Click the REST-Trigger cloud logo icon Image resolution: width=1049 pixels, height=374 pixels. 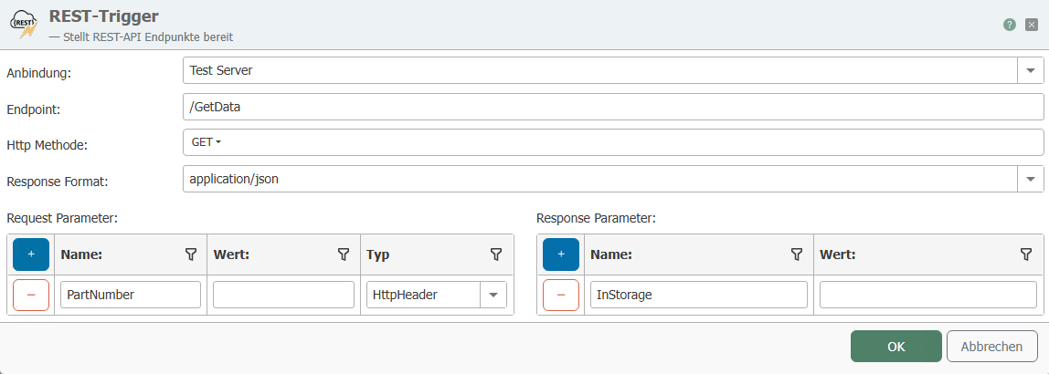pos(23,25)
